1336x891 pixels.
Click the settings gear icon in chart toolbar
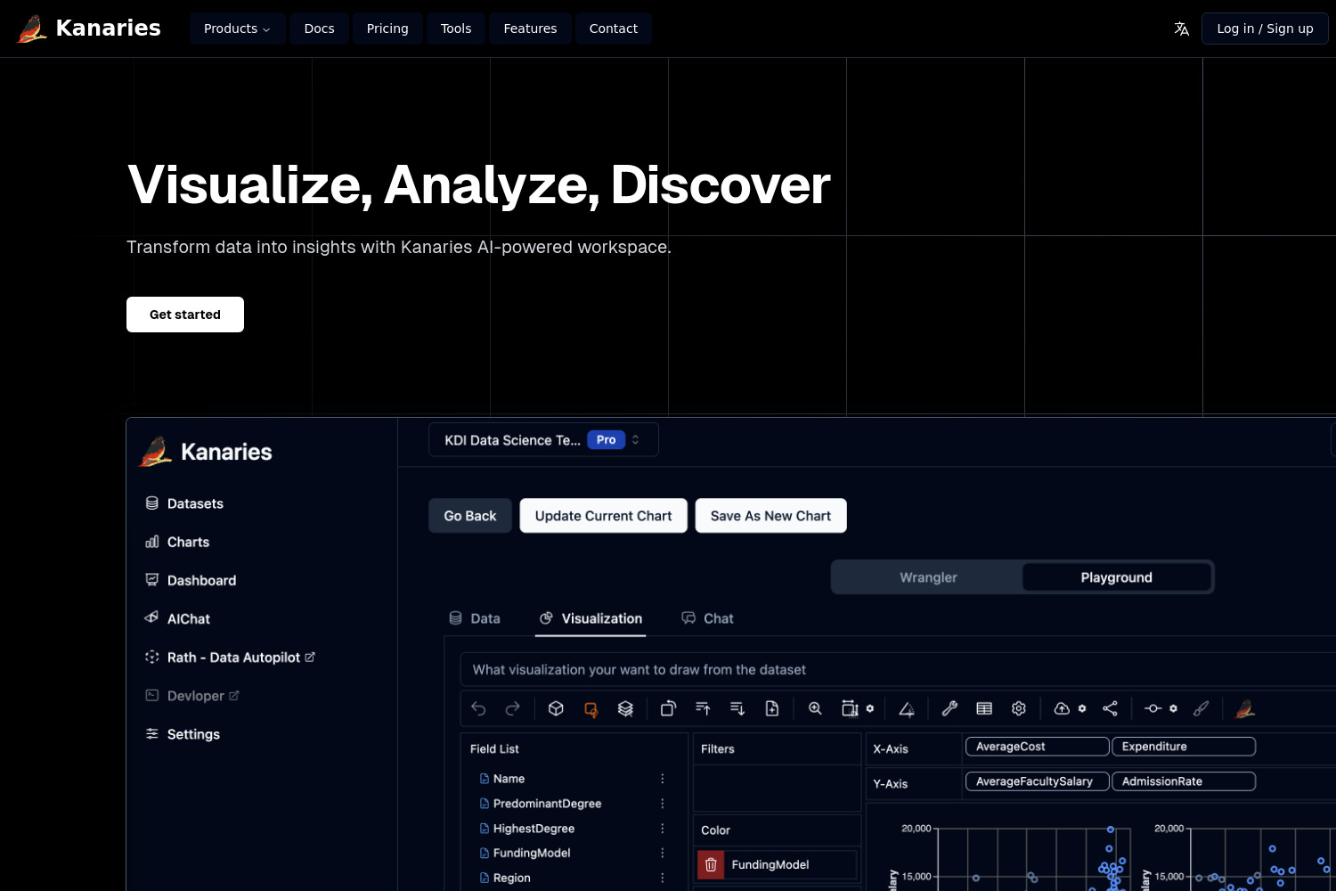coord(1019,708)
